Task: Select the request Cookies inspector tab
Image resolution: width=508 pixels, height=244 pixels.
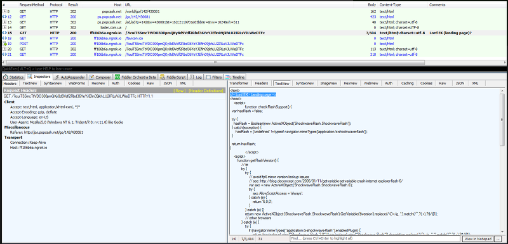Action: [x=134, y=84]
